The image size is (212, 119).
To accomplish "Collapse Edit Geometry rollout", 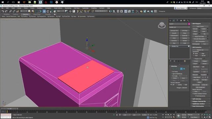I will click(200, 47).
